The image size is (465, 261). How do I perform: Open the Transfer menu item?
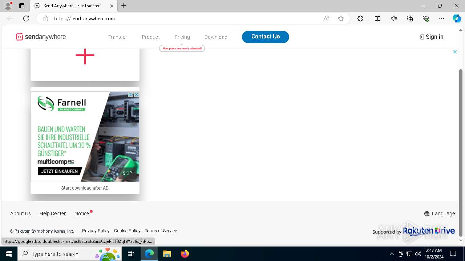click(118, 37)
